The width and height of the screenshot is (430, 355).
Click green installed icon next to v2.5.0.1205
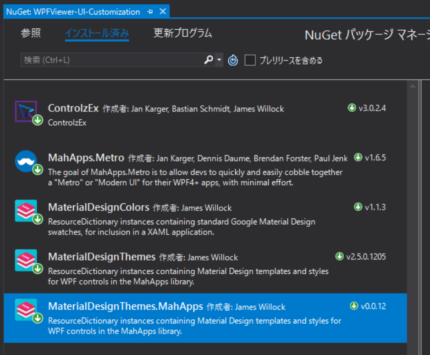coord(340,256)
